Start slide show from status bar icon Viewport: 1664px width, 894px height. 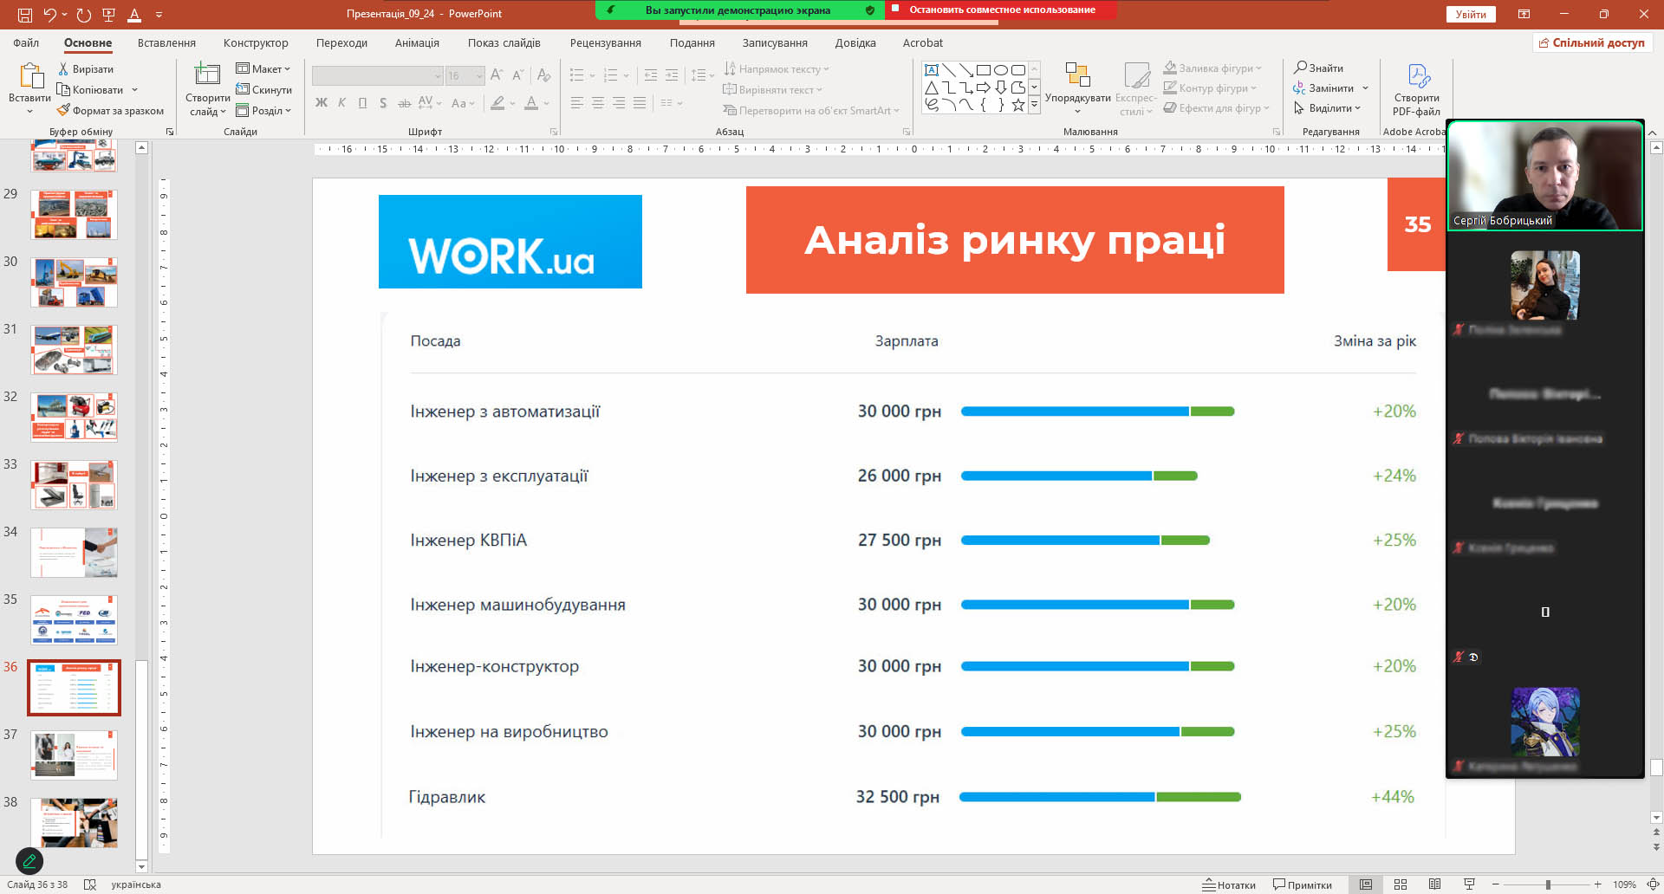[x=1469, y=884]
